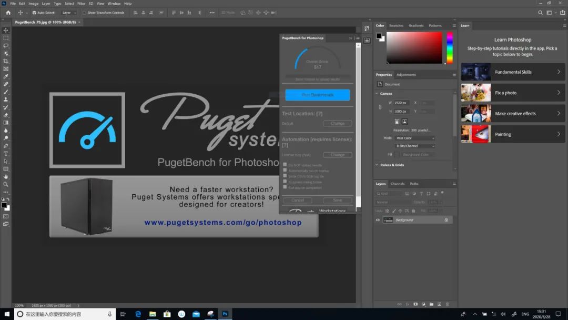Click the Windows taskbar search box

click(65, 314)
